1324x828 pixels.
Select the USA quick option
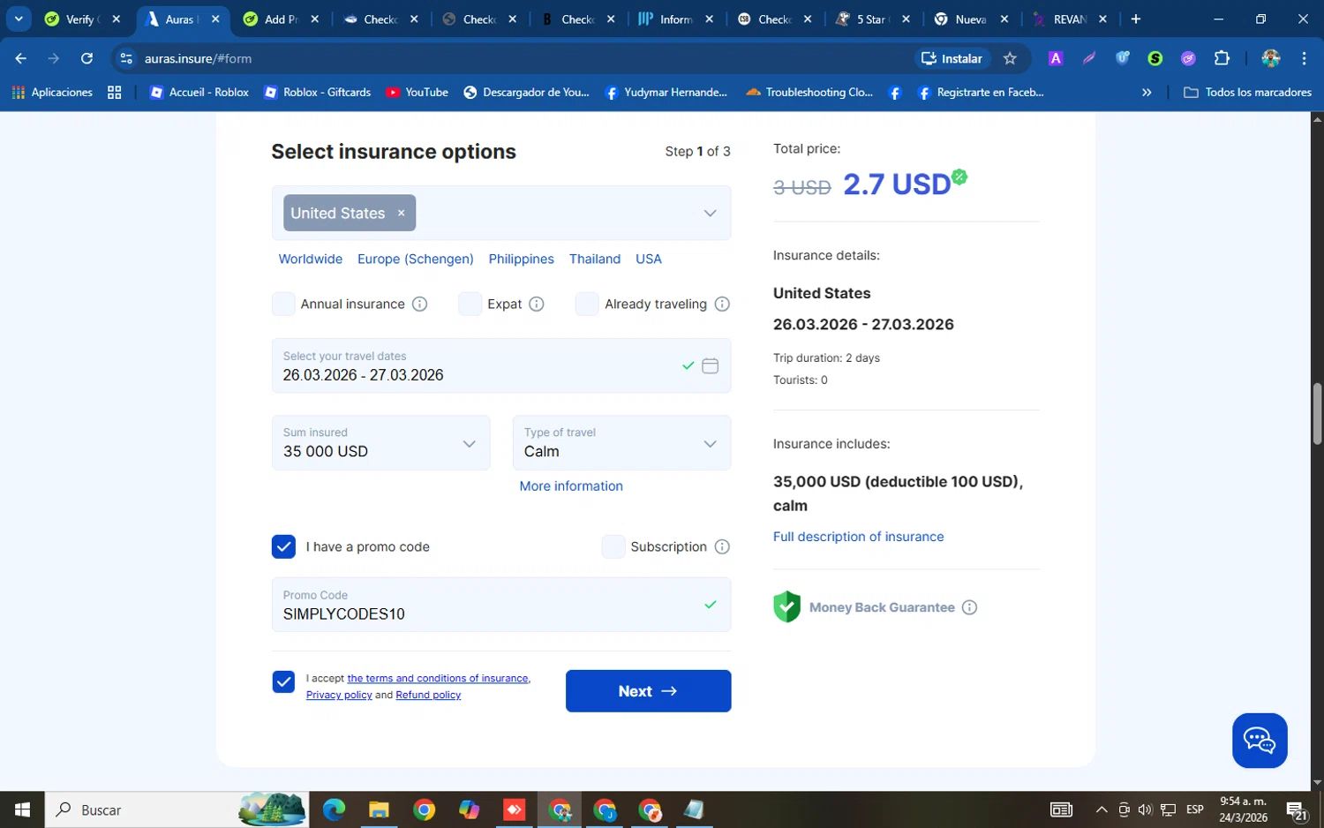click(x=649, y=259)
